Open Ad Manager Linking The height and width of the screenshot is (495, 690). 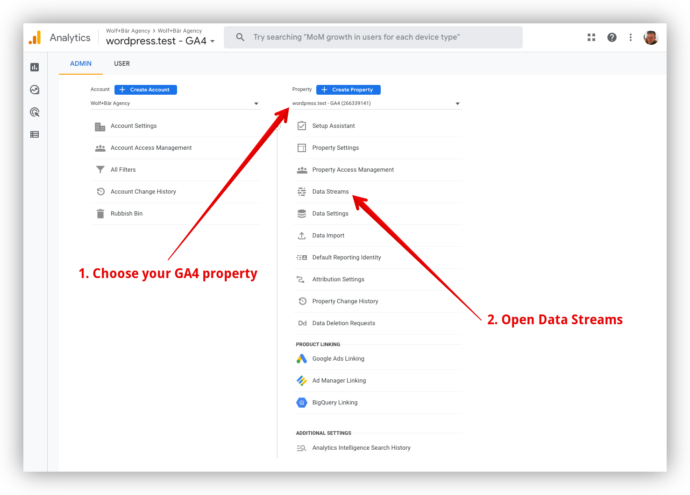click(x=377, y=381)
